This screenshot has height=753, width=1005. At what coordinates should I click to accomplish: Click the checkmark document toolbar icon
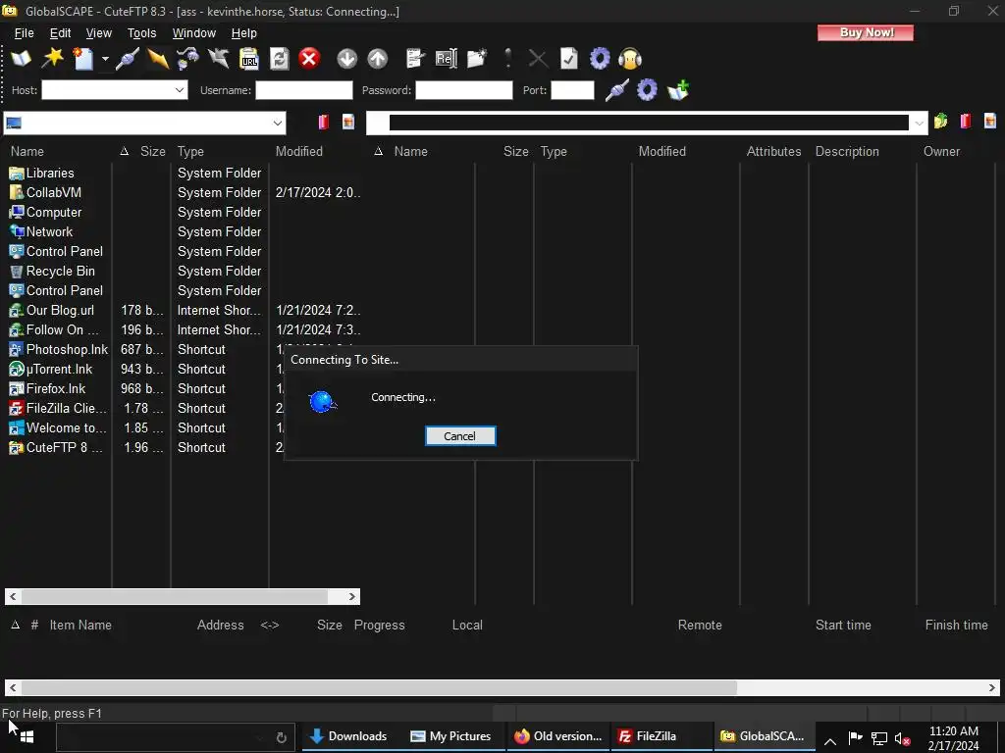click(569, 59)
